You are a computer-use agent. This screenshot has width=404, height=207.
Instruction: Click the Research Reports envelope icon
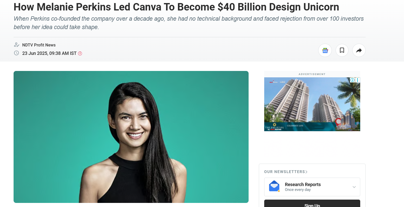274,186
